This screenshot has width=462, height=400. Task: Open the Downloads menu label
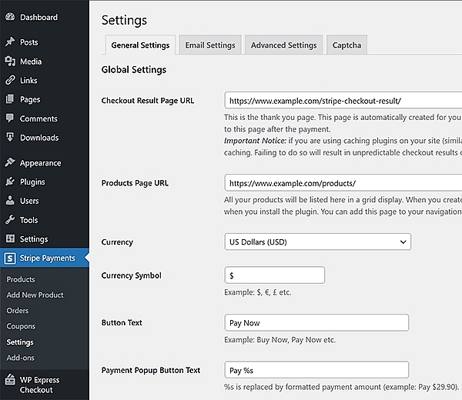39,138
